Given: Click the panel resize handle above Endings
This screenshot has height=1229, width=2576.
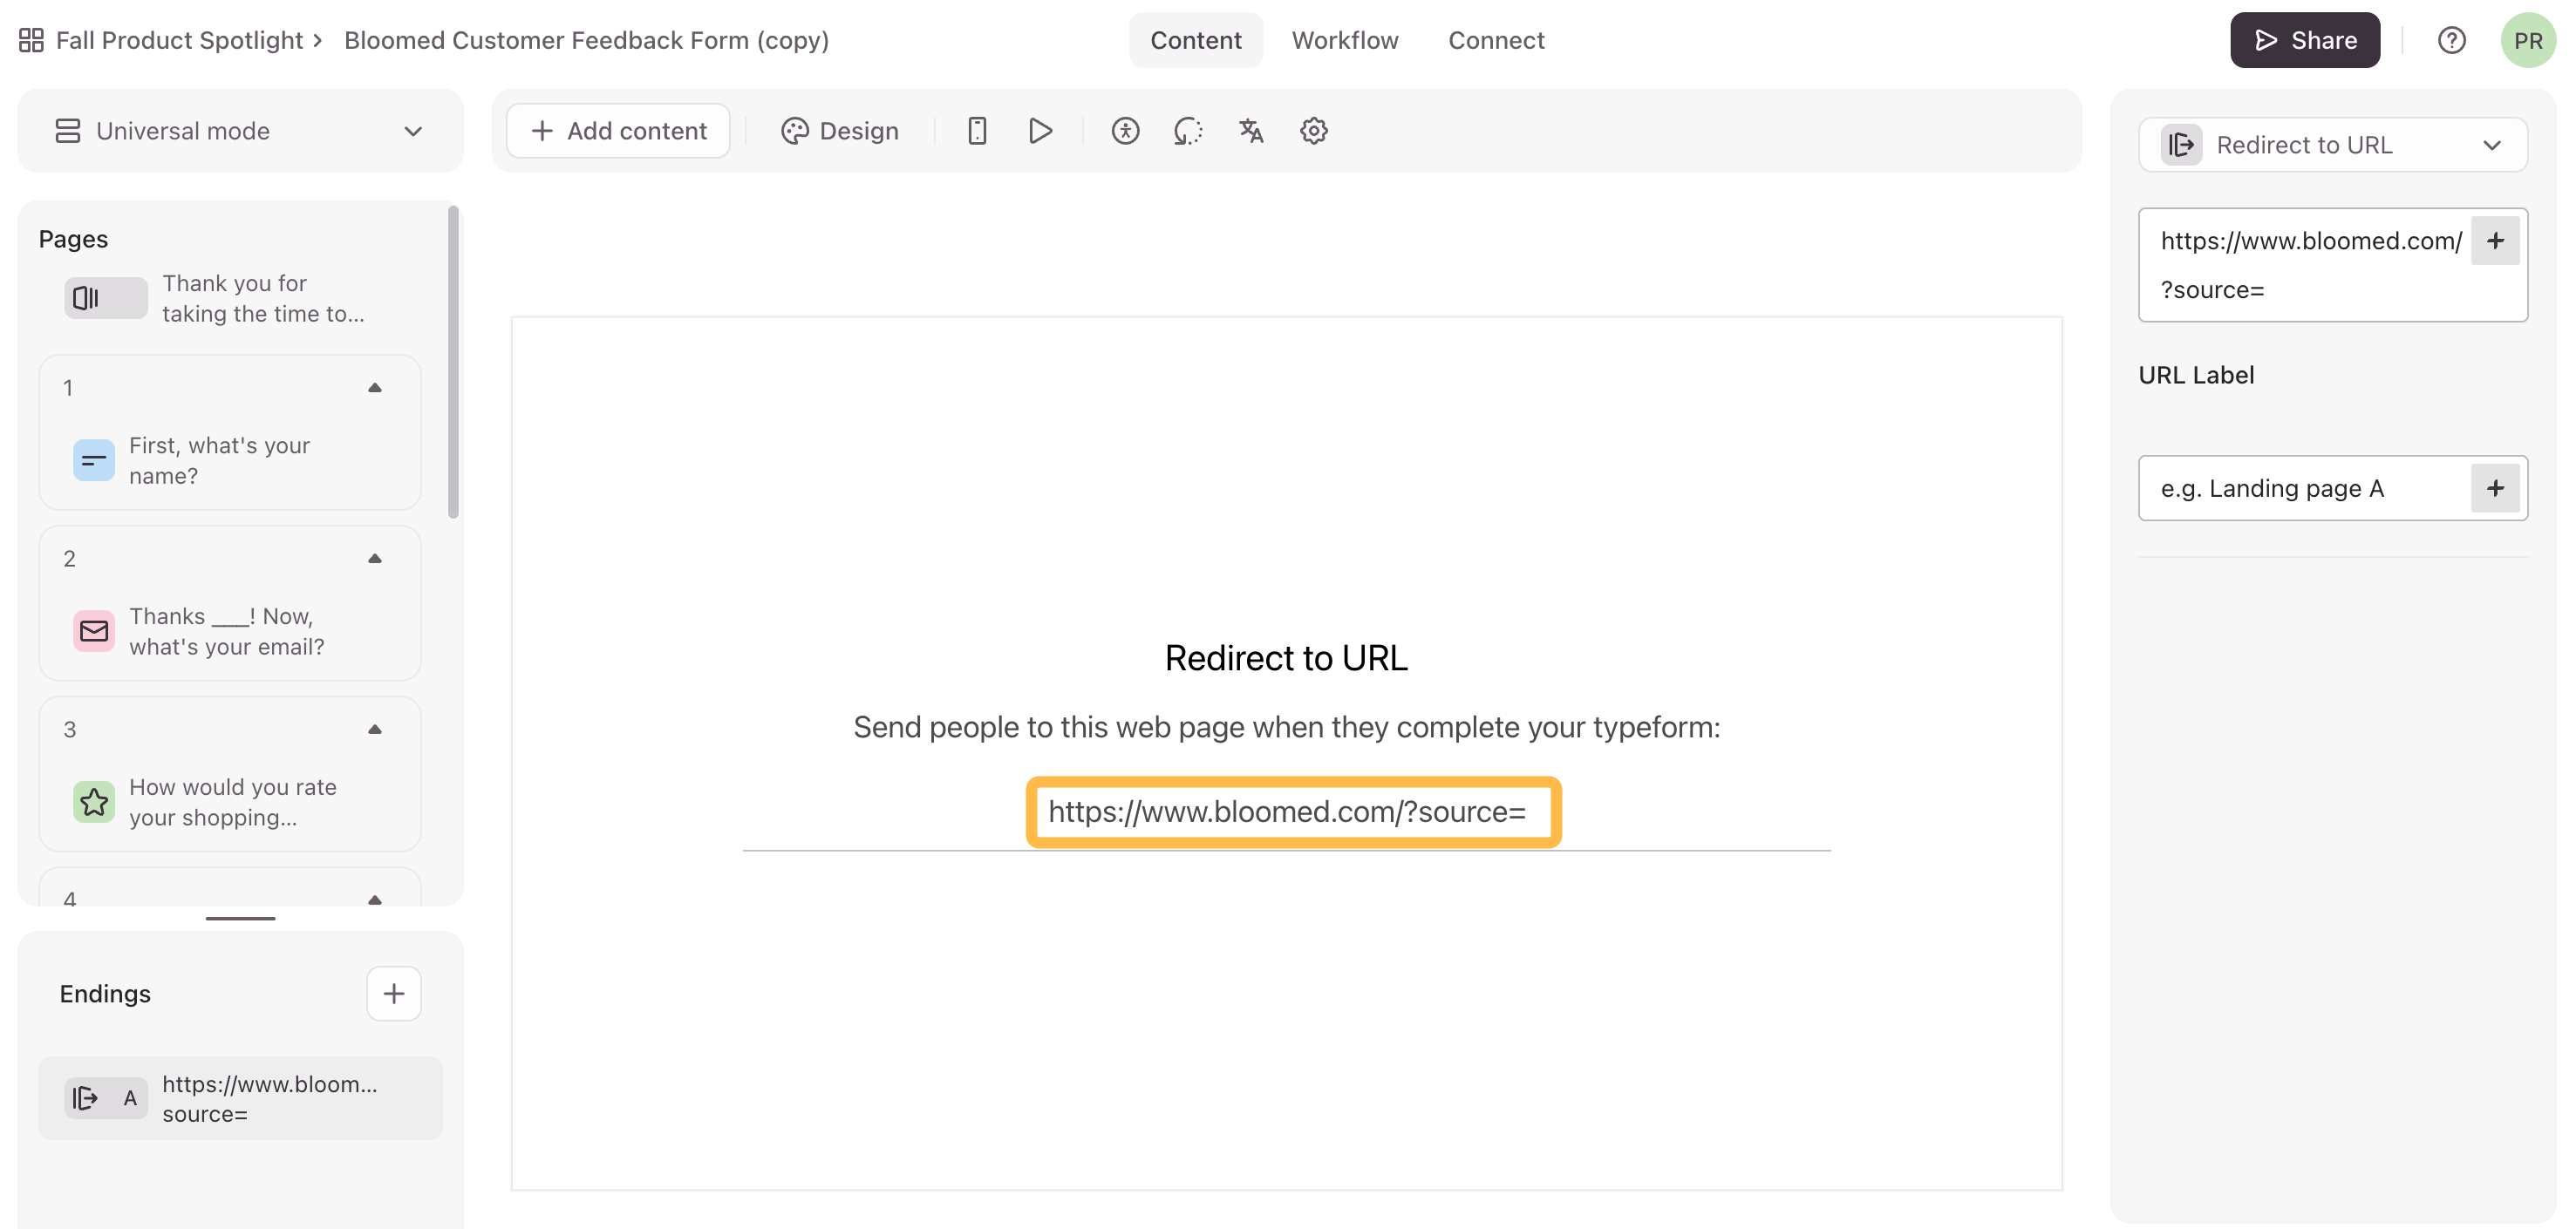Looking at the screenshot, I should point(240,917).
